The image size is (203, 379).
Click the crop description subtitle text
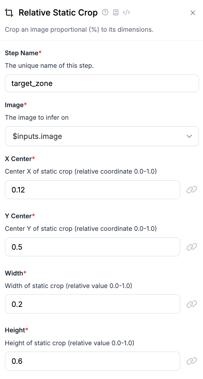pyautogui.click(x=79, y=29)
